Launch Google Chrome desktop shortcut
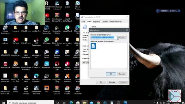 (x=67, y=90)
